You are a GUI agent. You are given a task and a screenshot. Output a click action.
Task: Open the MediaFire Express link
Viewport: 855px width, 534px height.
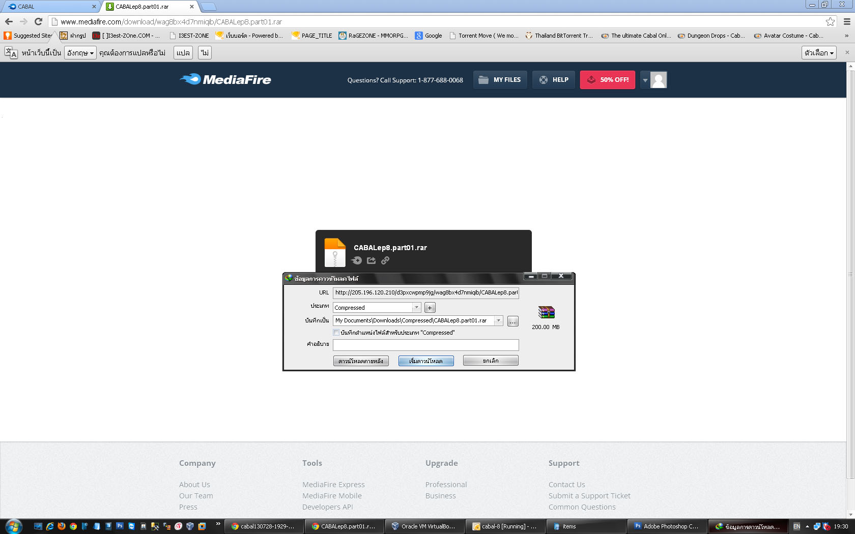[x=333, y=485]
